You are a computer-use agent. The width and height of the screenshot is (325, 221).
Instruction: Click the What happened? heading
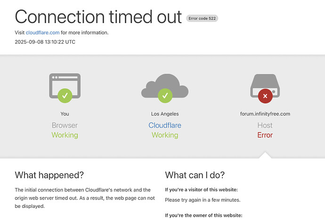pyautogui.click(x=49, y=175)
